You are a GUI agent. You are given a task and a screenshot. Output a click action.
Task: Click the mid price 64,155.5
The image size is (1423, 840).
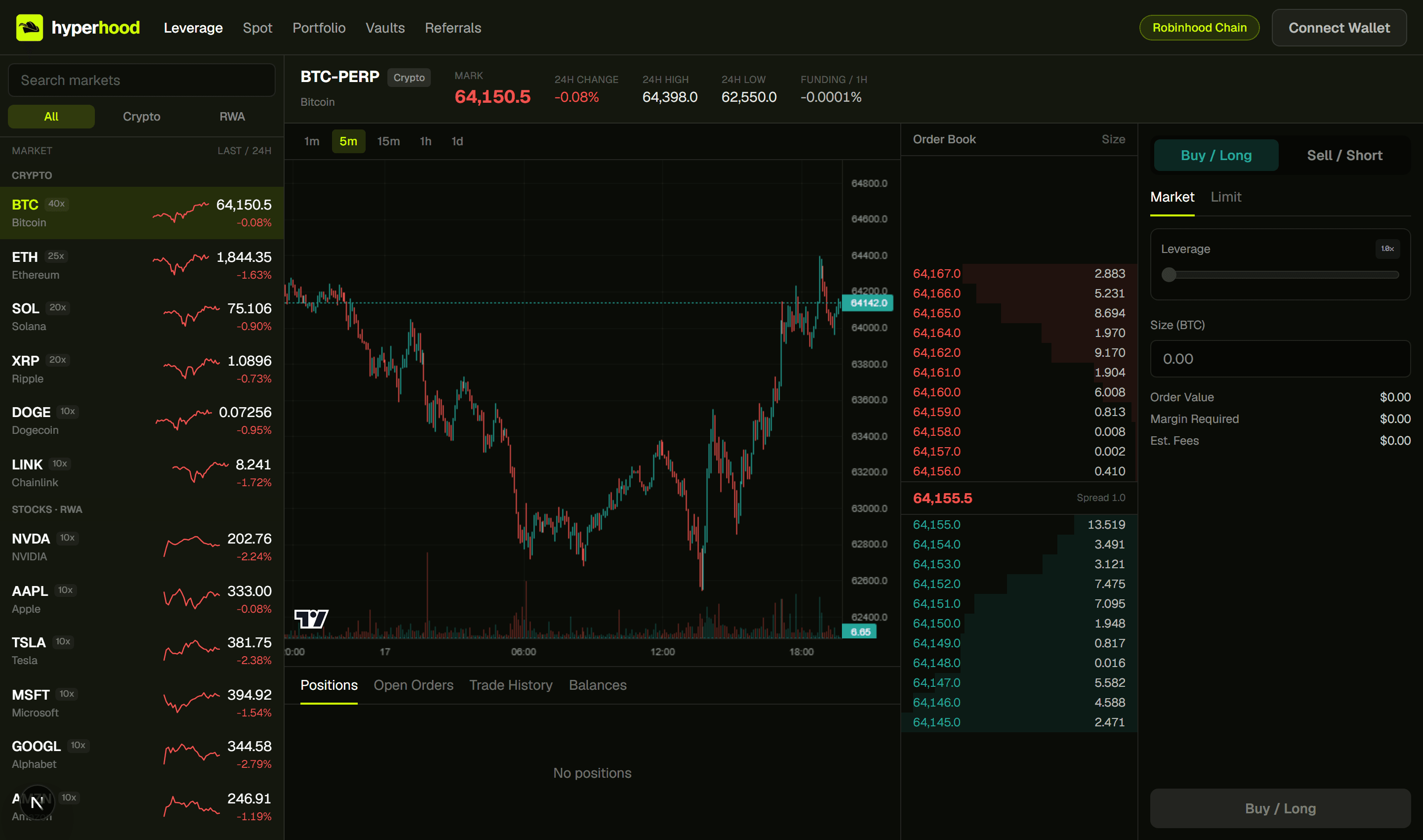click(942, 498)
